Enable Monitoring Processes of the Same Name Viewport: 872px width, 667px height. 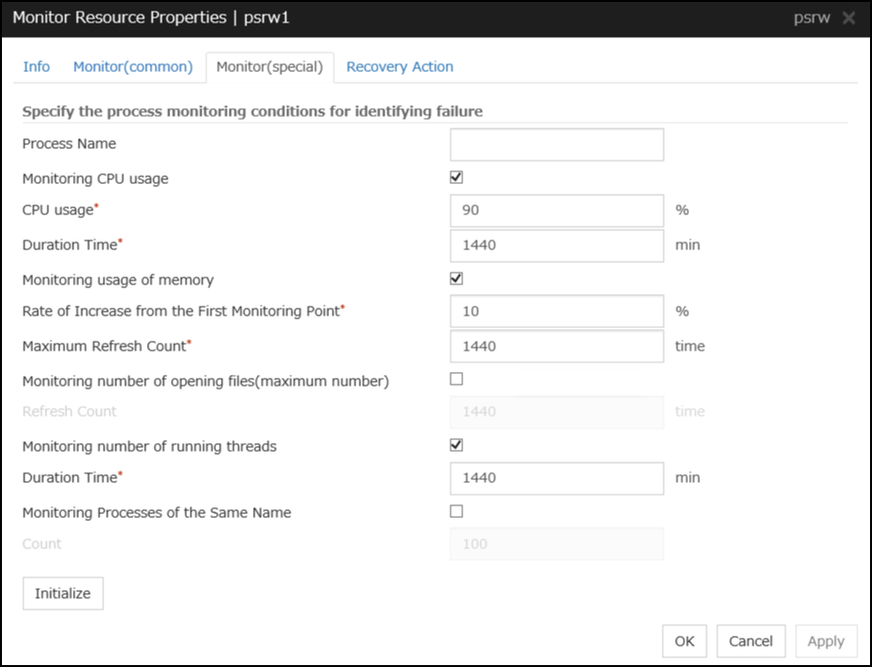pos(456,511)
